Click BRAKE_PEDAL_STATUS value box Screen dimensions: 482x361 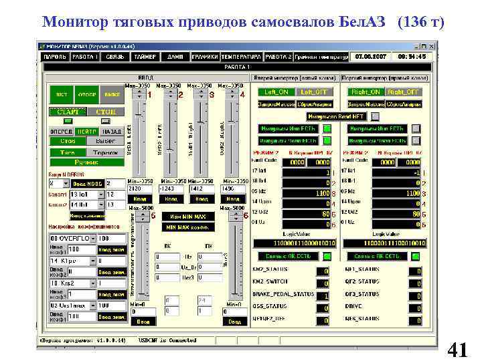tap(323, 296)
